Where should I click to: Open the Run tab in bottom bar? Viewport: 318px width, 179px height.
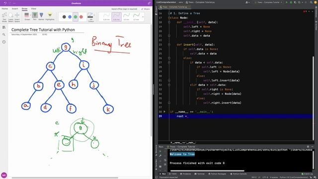(162, 174)
